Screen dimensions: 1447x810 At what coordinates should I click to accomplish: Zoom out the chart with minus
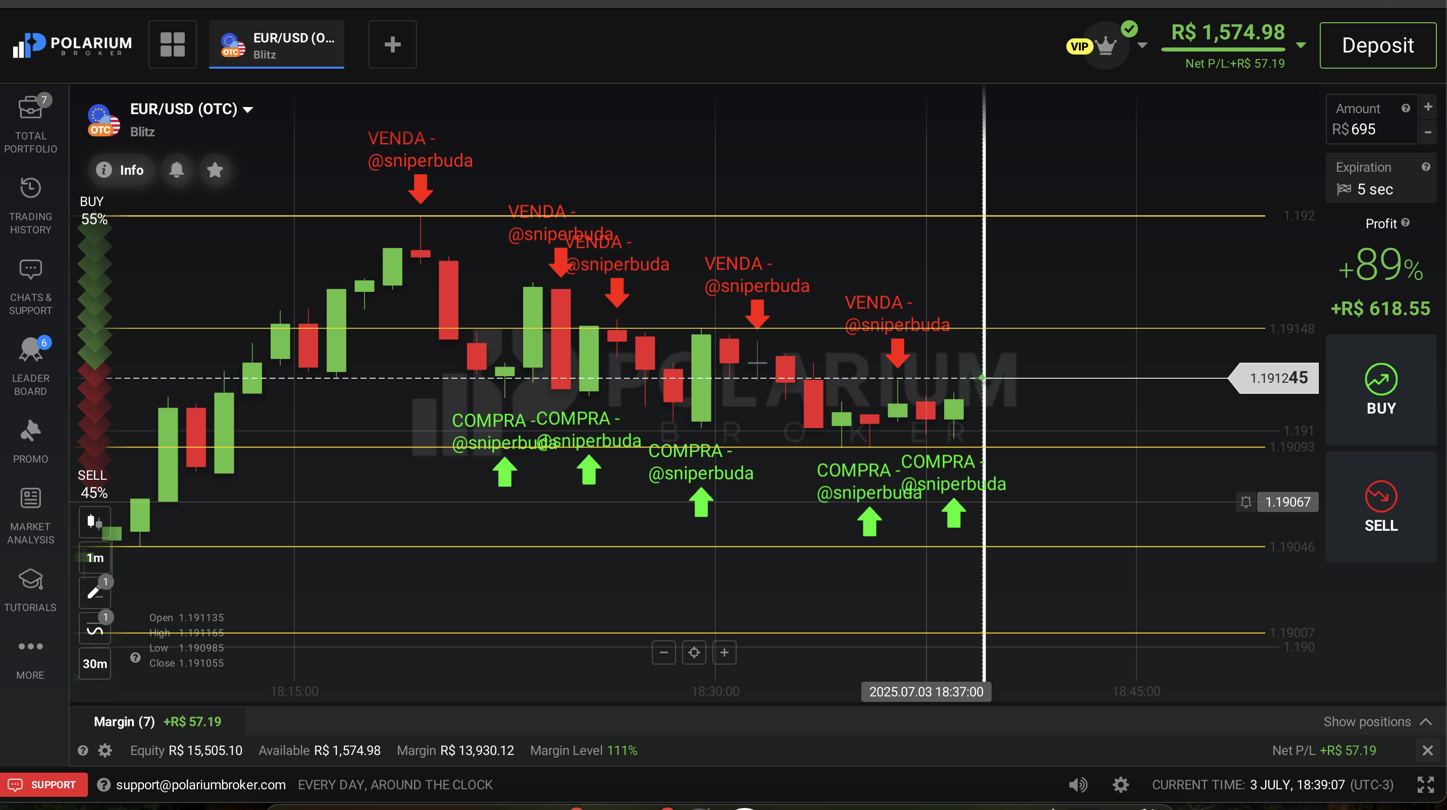pyautogui.click(x=664, y=652)
